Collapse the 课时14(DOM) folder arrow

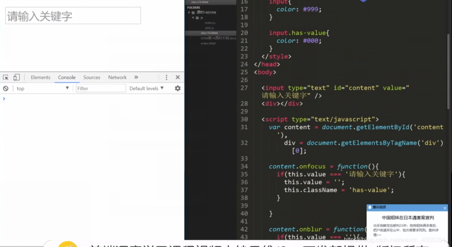189,13
